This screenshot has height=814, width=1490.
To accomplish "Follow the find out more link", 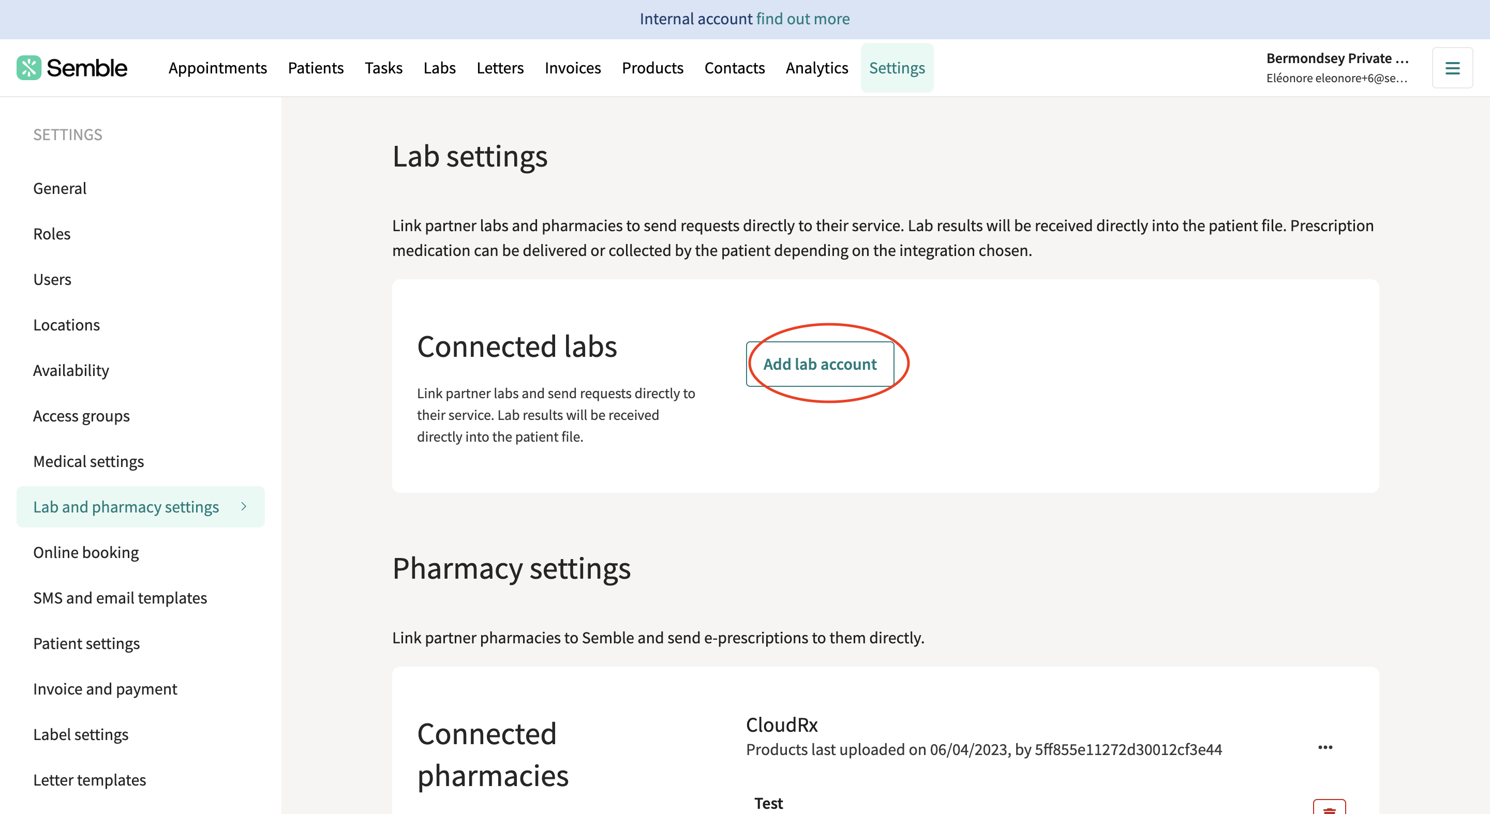I will tap(802, 19).
